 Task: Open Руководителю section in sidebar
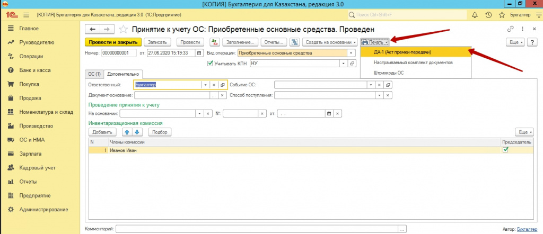click(x=37, y=42)
